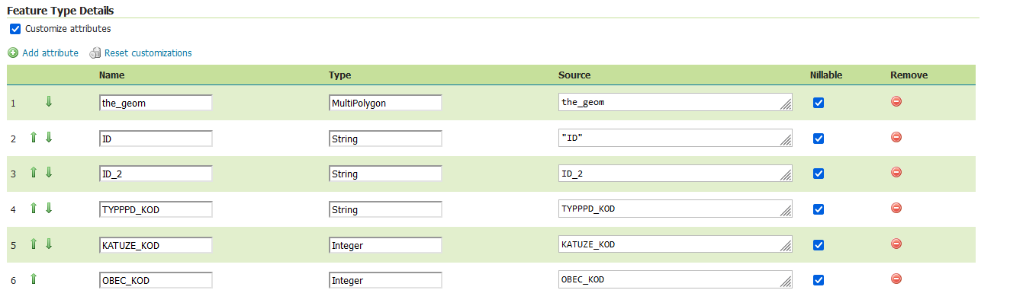The width and height of the screenshot is (1010, 306).
Task: Click the Source field containing "ID"
Action: point(674,139)
